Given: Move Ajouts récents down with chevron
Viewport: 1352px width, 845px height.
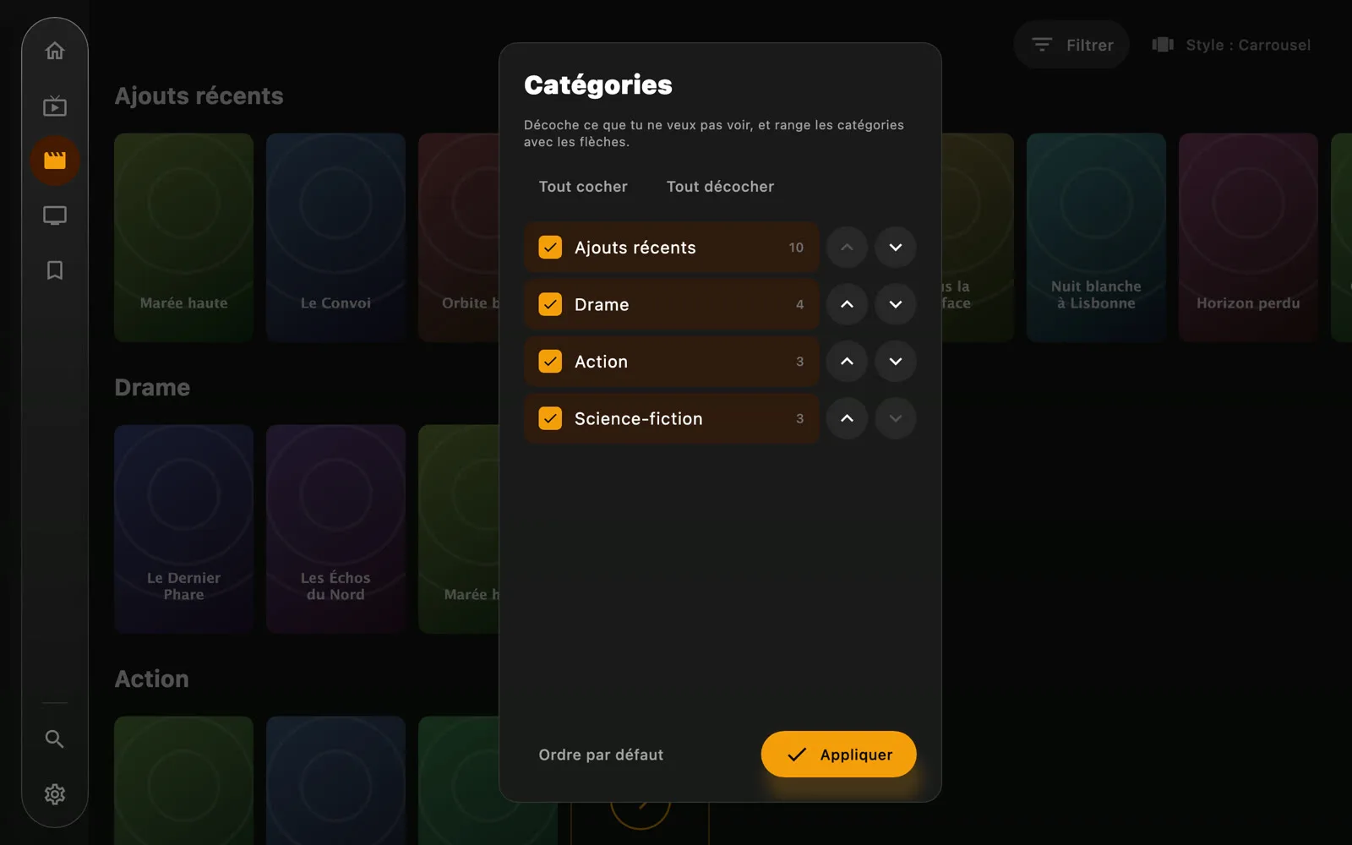Looking at the screenshot, I should (x=896, y=248).
